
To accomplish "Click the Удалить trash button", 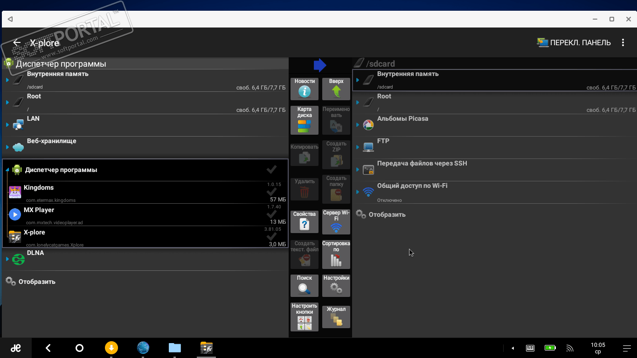I will 305,189.
